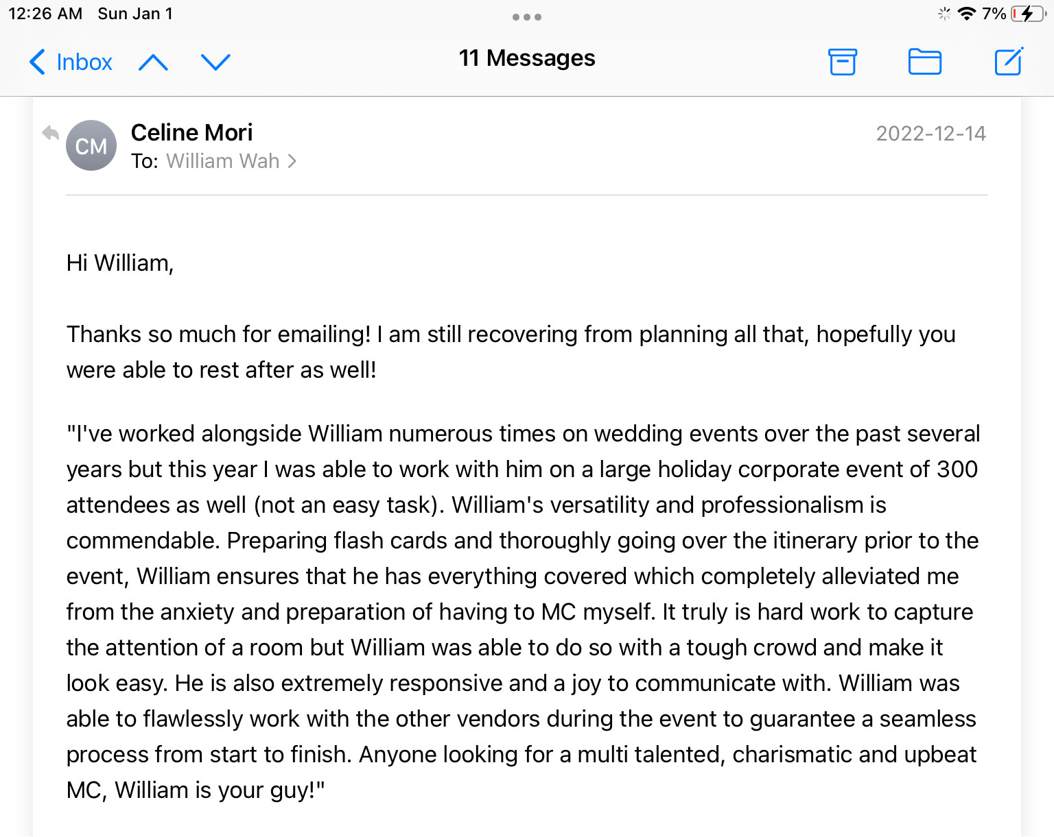1054x837 pixels.
Task: Expand recipient details chevron after William Wah
Action: [x=292, y=161]
